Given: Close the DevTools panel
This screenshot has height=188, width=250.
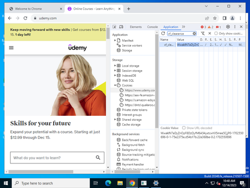Looking at the screenshot, I should 241,27.
